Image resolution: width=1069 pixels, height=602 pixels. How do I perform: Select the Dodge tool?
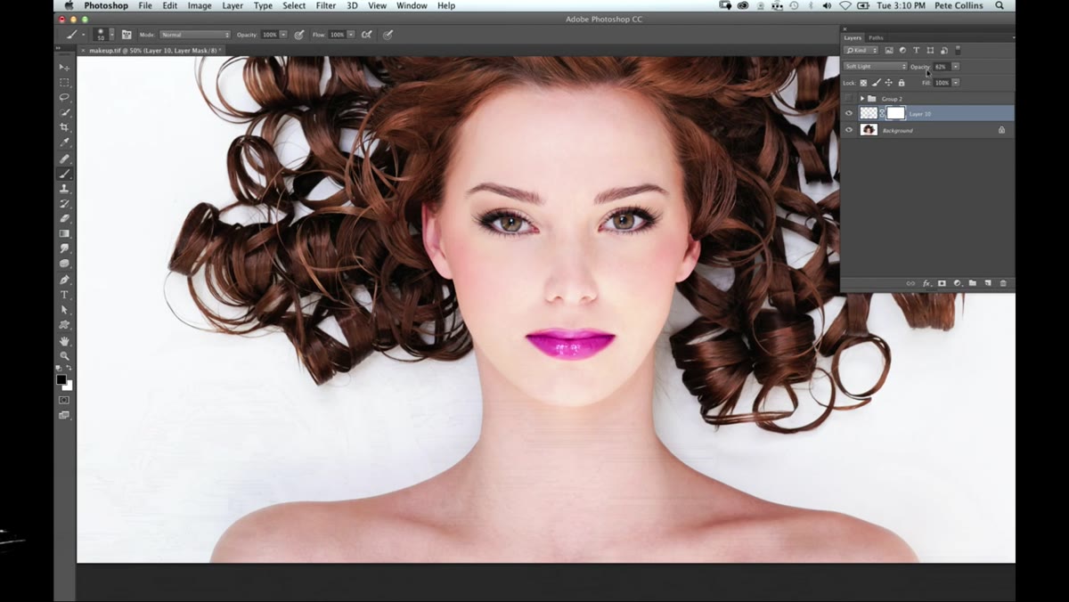point(64,264)
